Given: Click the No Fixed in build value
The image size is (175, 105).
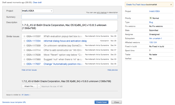Looking at the screenshot, I should pyautogui.click(x=156, y=46).
